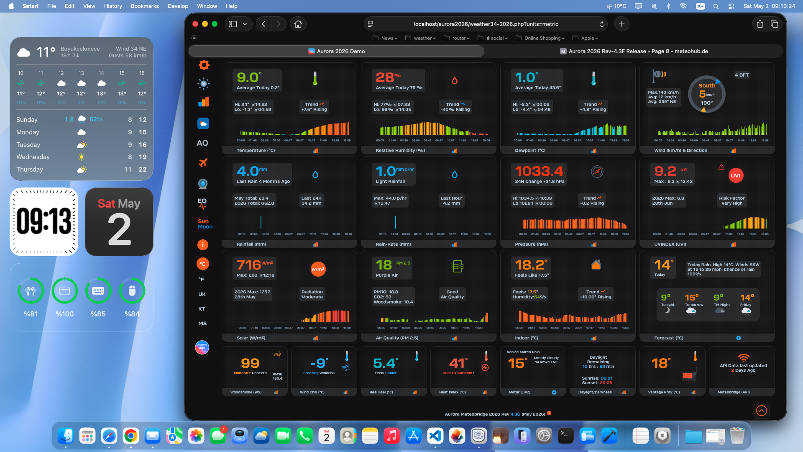This screenshot has width=803, height=452.
Task: Go back in Safari
Action: (263, 24)
